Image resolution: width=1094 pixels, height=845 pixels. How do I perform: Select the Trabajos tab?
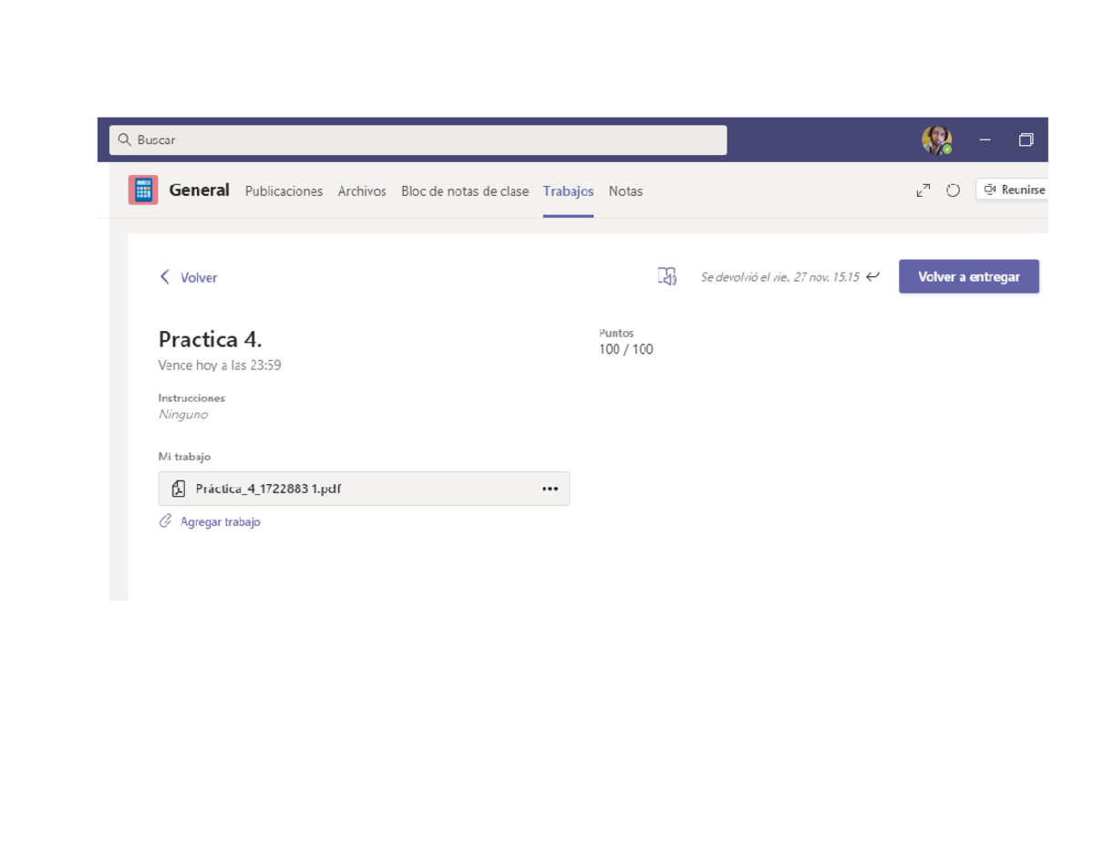tap(568, 191)
